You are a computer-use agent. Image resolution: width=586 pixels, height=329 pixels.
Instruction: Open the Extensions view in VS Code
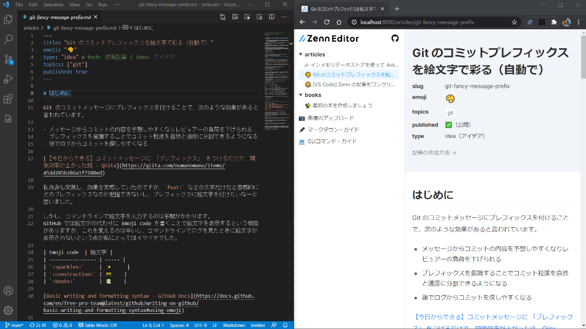8,99
